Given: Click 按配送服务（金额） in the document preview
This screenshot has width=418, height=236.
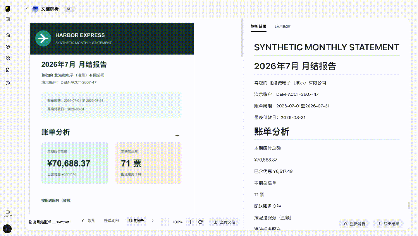Looking at the screenshot, I should pos(57,200).
